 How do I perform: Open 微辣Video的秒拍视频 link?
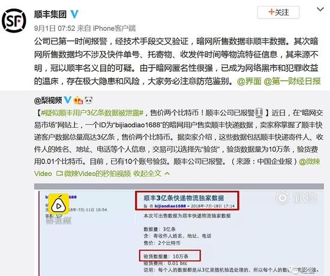click(94, 173)
